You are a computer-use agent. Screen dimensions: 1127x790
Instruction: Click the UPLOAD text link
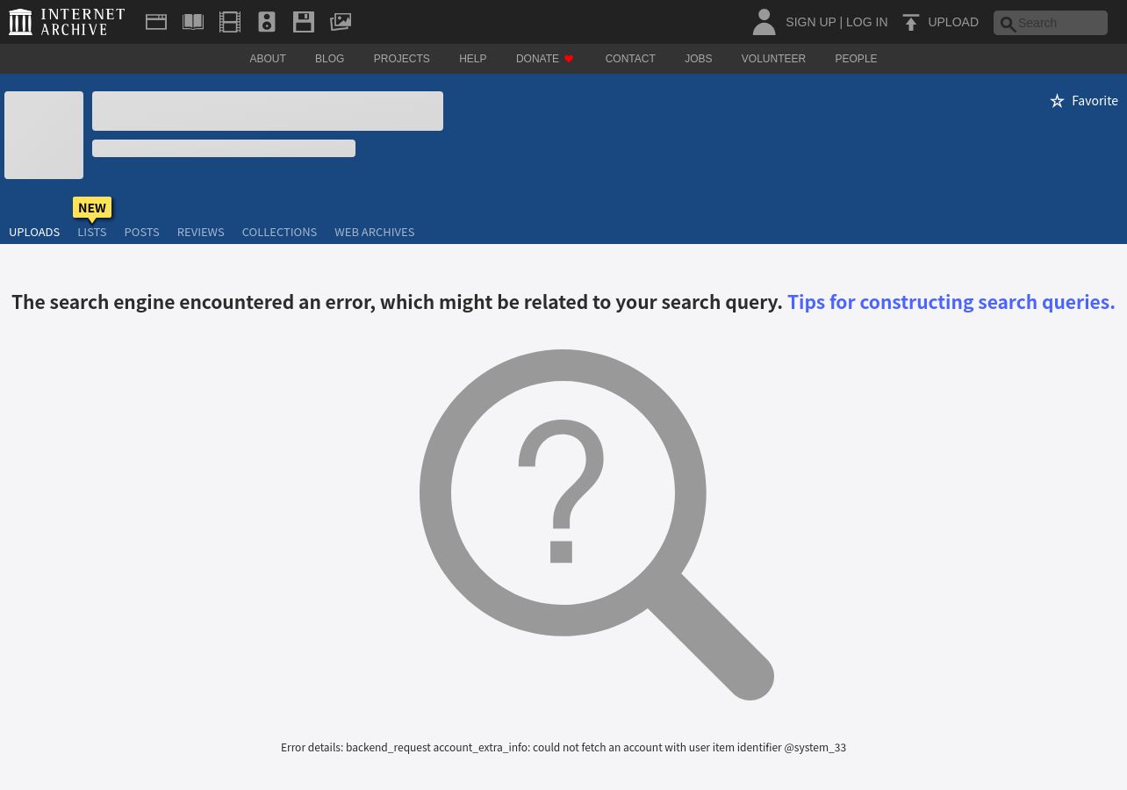pyautogui.click(x=953, y=22)
